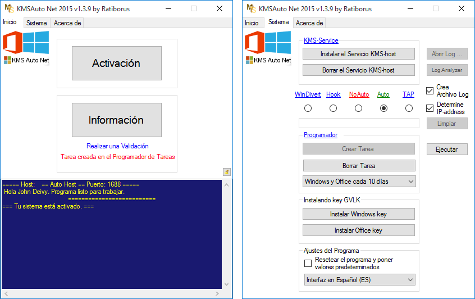Click the Información button in left window
The height and width of the screenshot is (299, 475).
(117, 120)
